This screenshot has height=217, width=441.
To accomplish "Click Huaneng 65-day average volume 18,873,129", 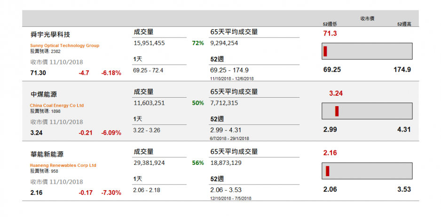I will pyautogui.click(x=226, y=163).
